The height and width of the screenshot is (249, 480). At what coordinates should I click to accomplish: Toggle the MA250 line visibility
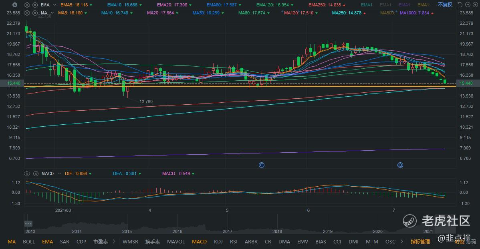348,13
